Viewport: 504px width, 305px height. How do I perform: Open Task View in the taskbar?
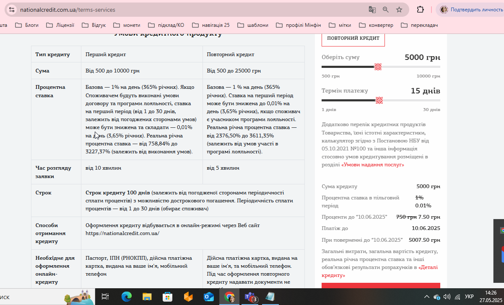point(105,297)
